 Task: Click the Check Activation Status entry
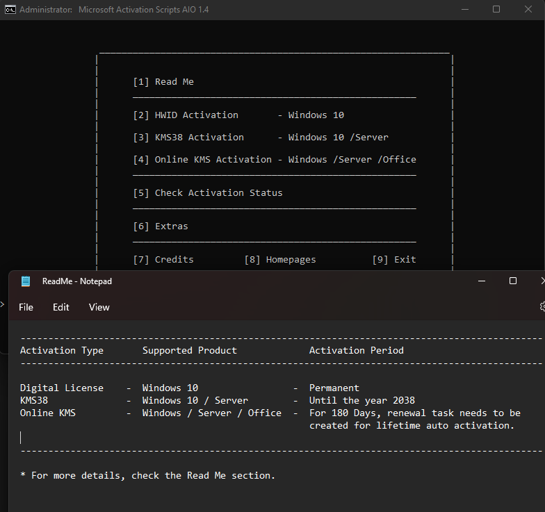(x=208, y=193)
